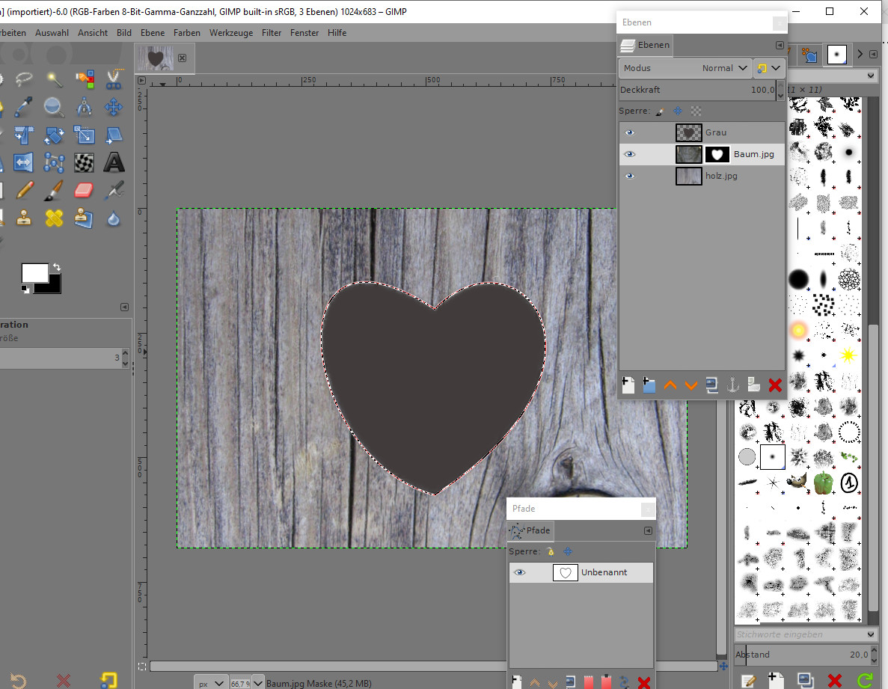Image resolution: width=888 pixels, height=689 pixels.
Task: Hide the Unbenannt path
Action: [519, 572]
